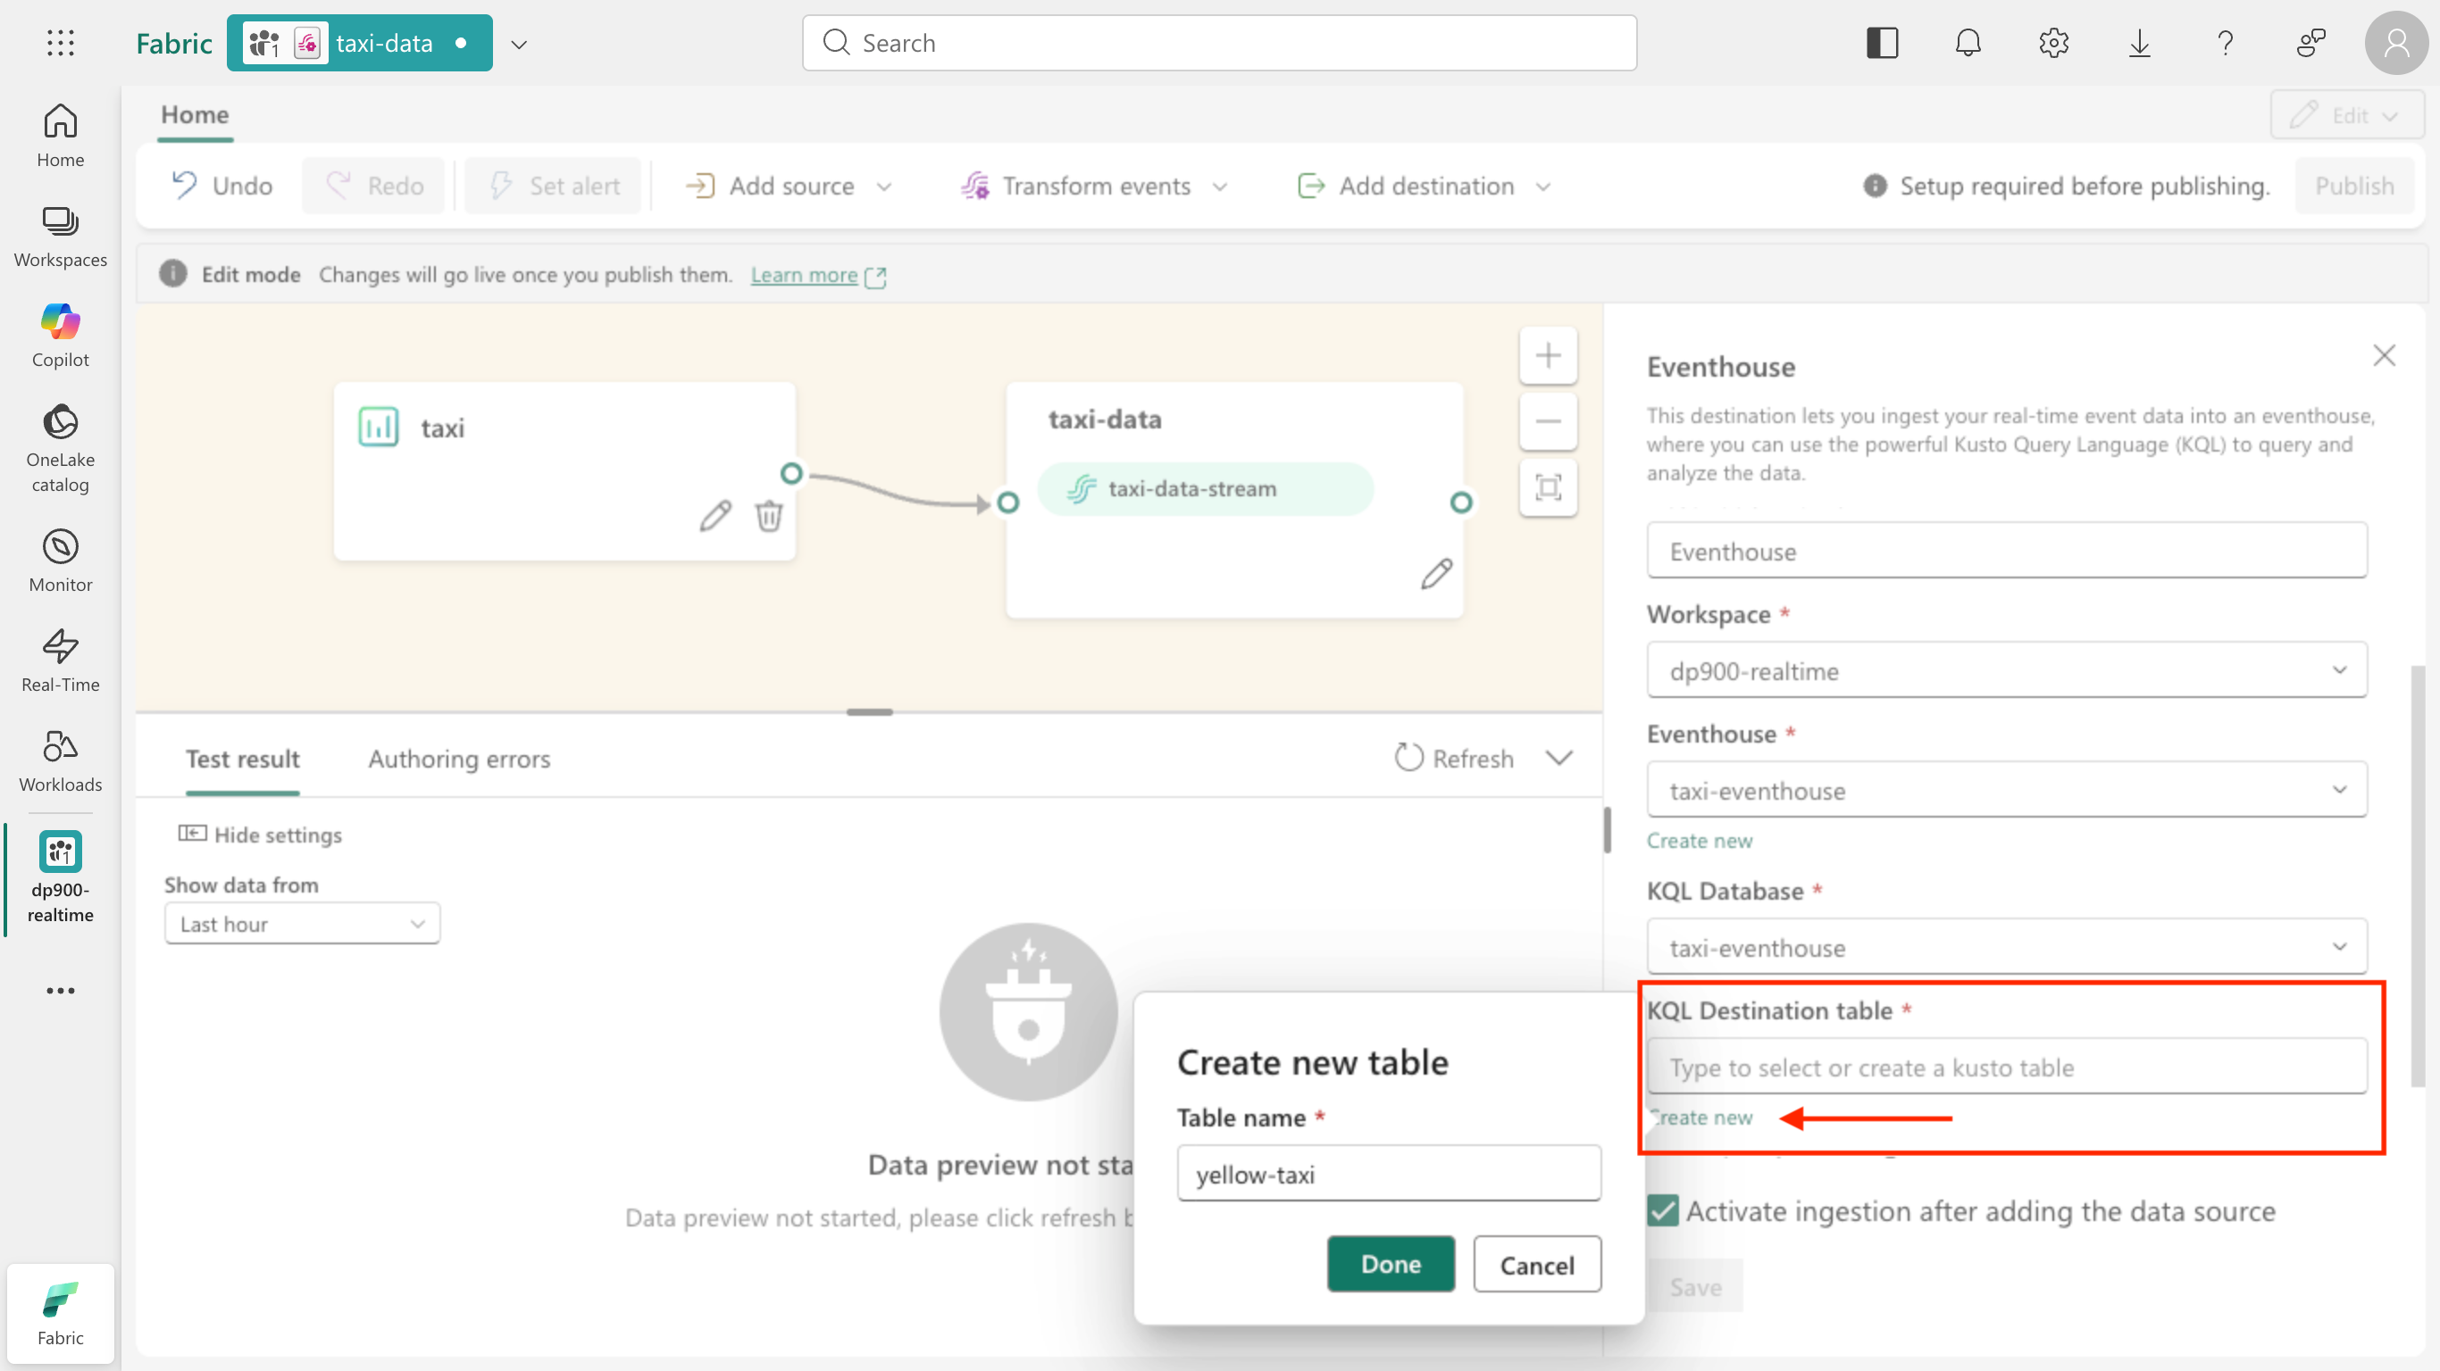Zoom in on the canvas

click(x=1549, y=355)
